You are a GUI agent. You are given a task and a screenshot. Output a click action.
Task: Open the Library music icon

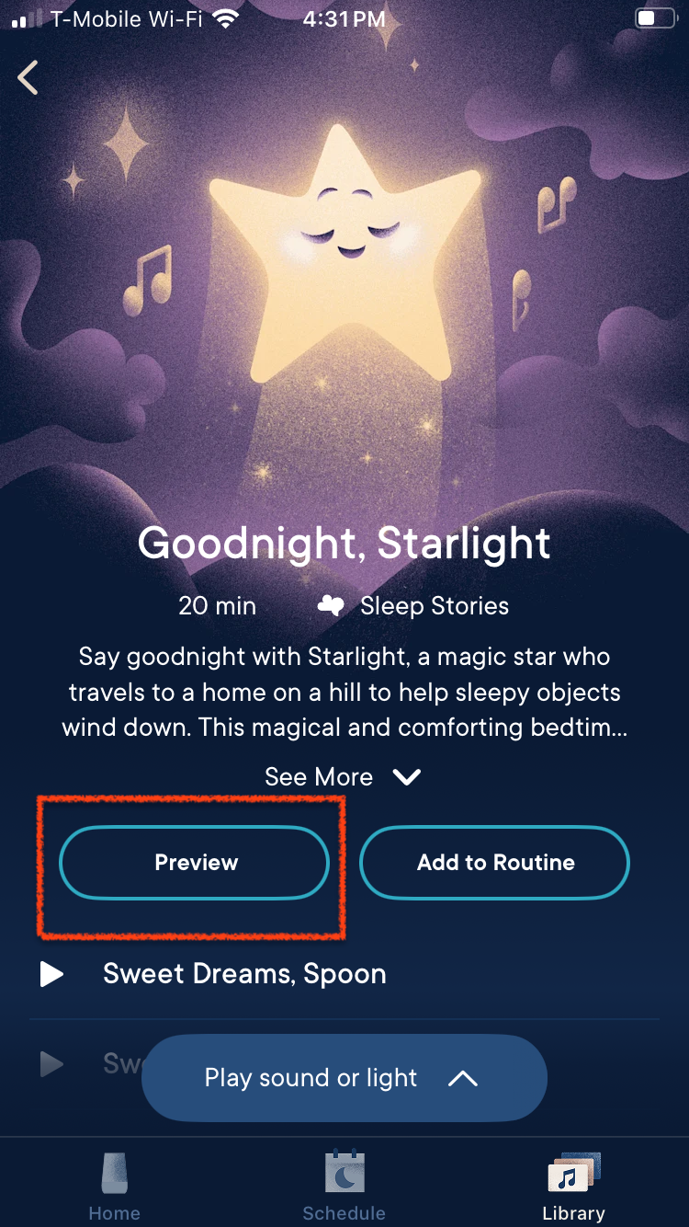pos(573,1173)
